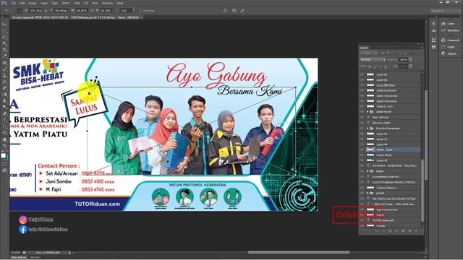Select the Layer 42 row
Image resolution: width=463 pixels, height=260 pixels.
391,160
